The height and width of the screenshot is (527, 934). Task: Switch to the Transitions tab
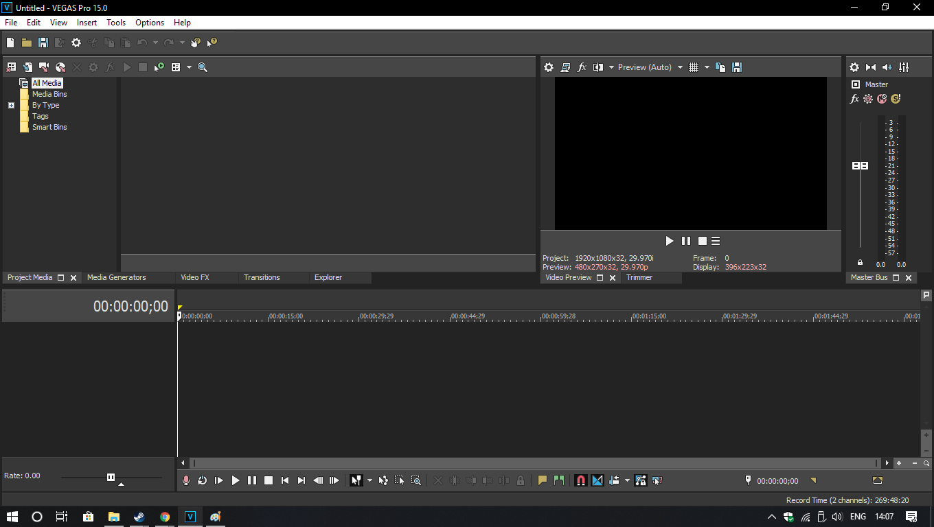click(262, 277)
